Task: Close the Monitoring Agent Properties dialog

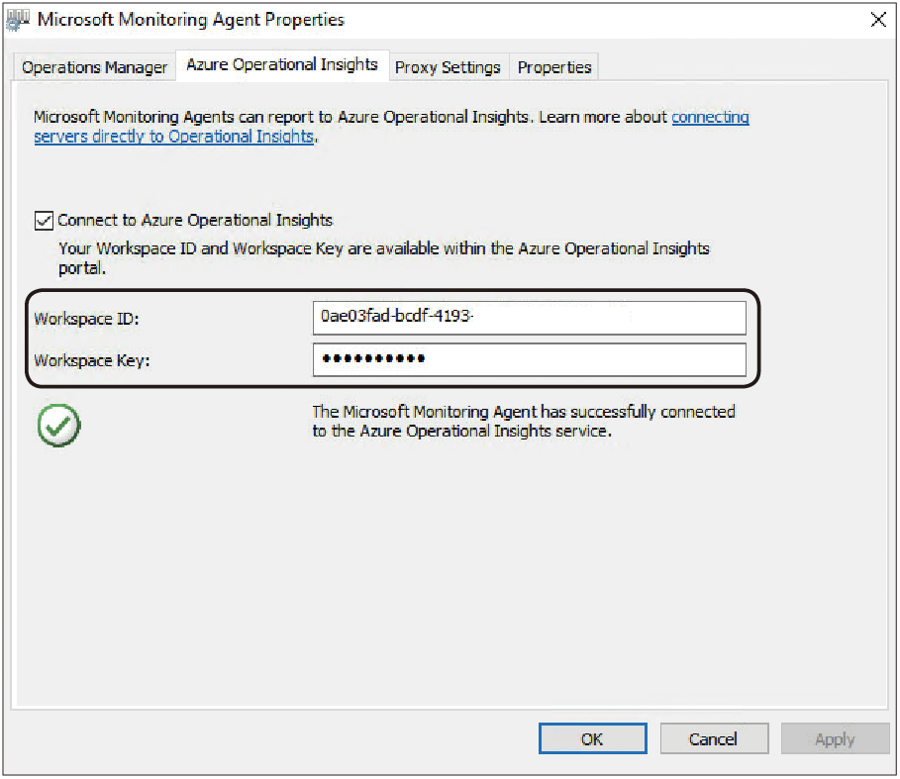Action: 877,20
